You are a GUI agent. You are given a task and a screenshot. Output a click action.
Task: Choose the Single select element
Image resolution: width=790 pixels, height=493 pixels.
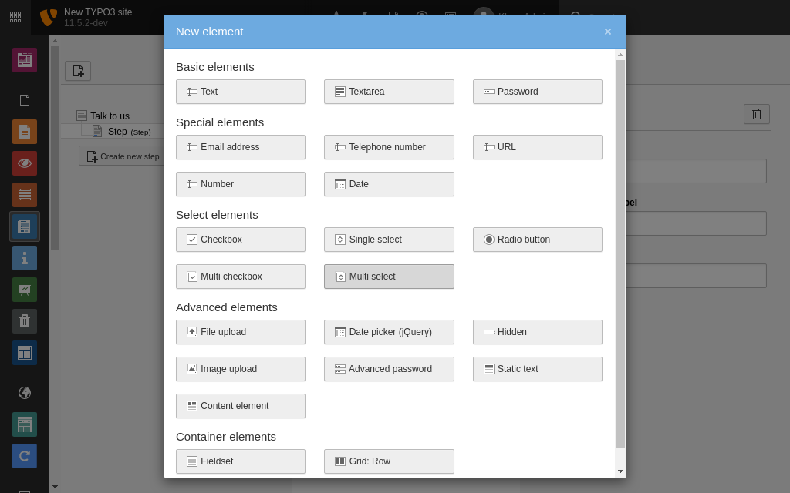[389, 240]
